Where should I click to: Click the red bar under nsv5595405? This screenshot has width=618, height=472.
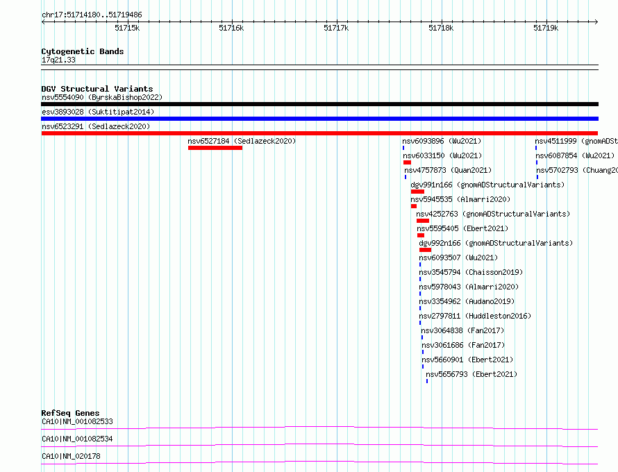coord(421,235)
